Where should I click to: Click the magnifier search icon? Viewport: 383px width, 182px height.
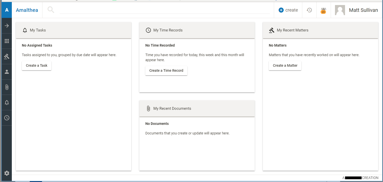point(51,10)
